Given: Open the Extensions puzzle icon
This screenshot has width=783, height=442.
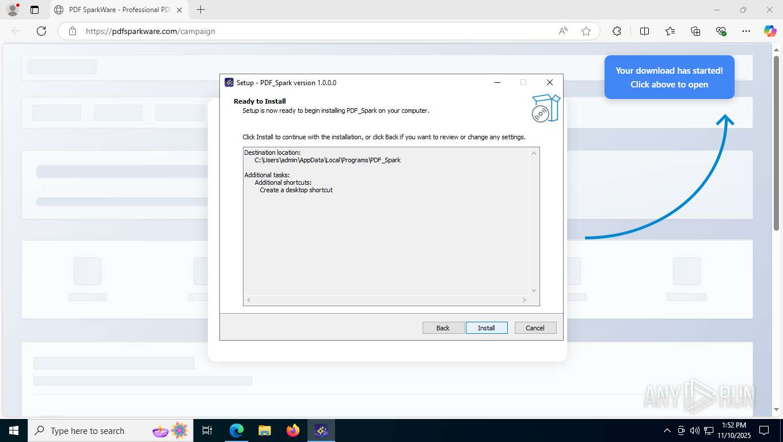Looking at the screenshot, I should (x=617, y=31).
